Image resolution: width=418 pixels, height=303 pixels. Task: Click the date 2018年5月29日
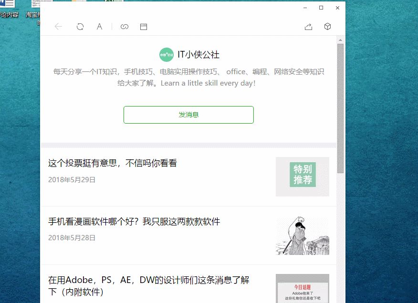tap(72, 180)
